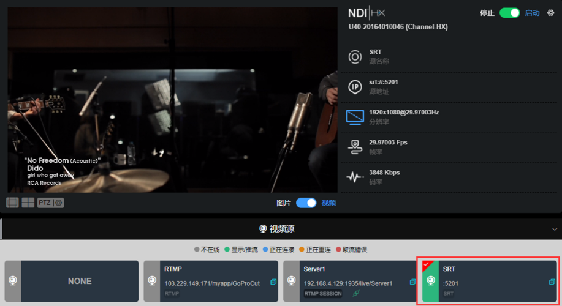Image resolution: width=562 pixels, height=306 pixels.
Task: Click the SRT protocol tag
Action: tap(449, 294)
